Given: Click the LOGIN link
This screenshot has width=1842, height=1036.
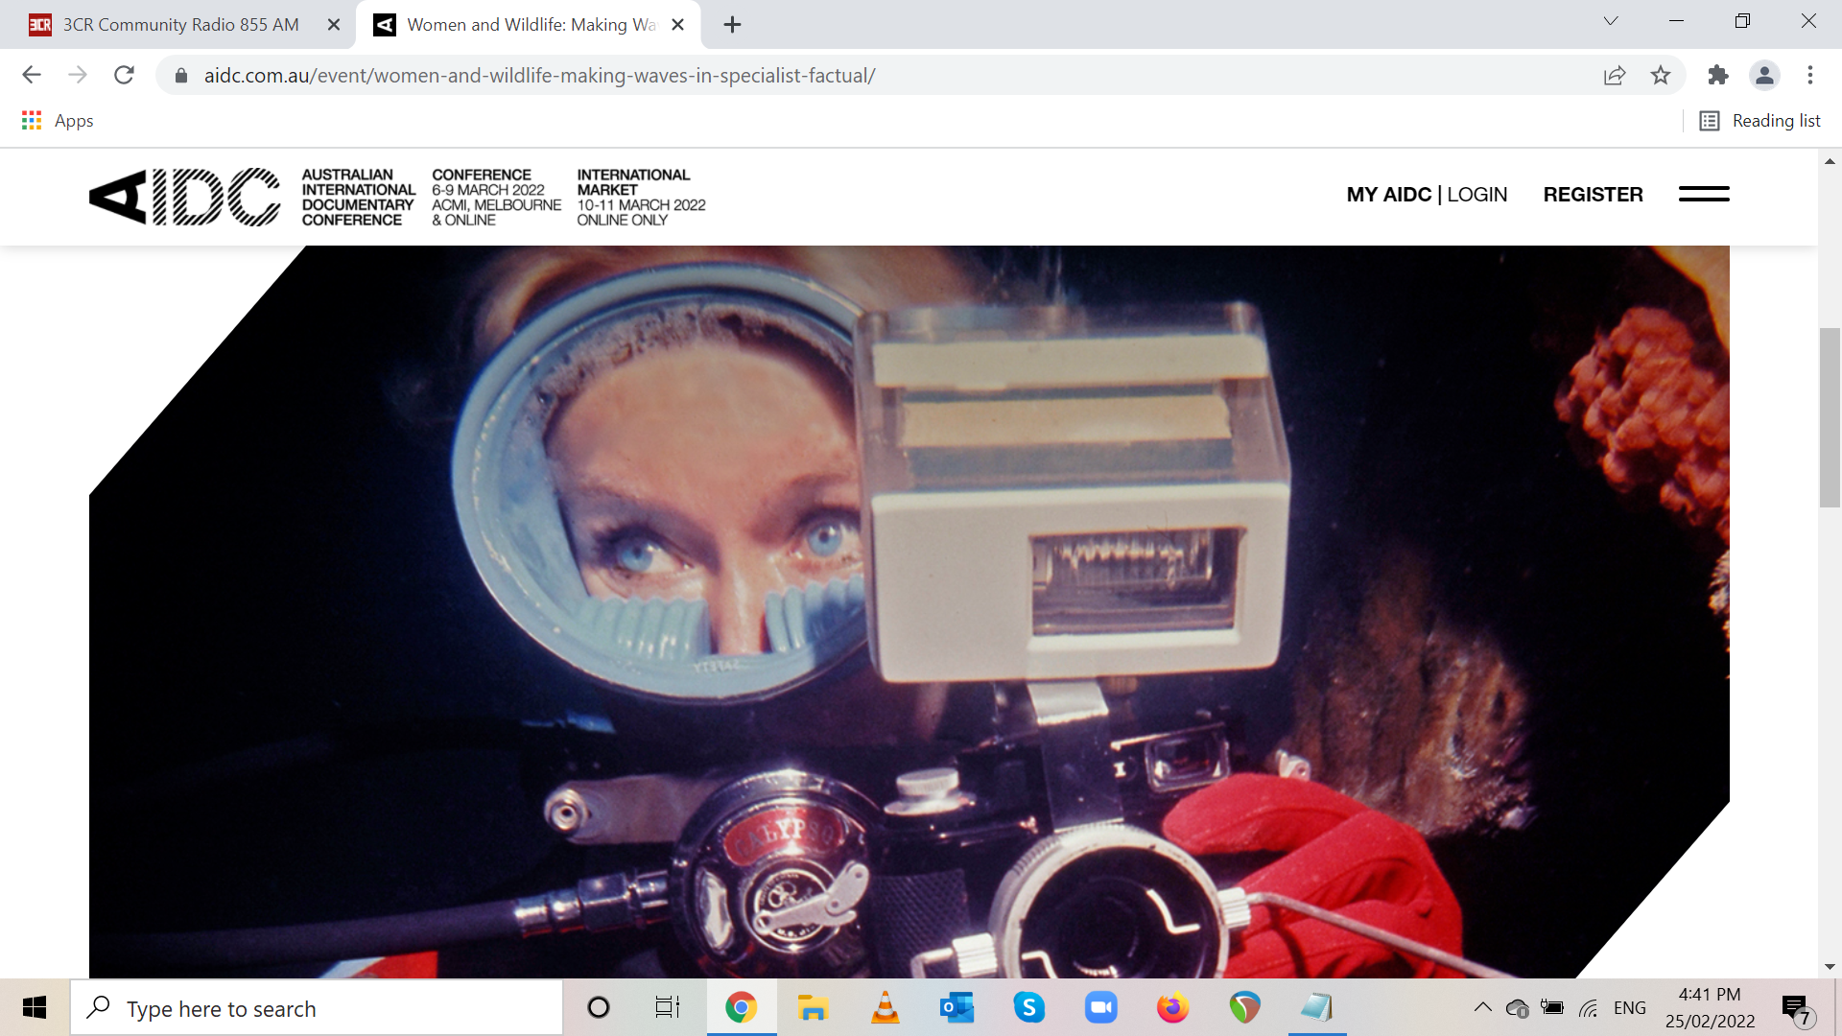Looking at the screenshot, I should 1477,195.
